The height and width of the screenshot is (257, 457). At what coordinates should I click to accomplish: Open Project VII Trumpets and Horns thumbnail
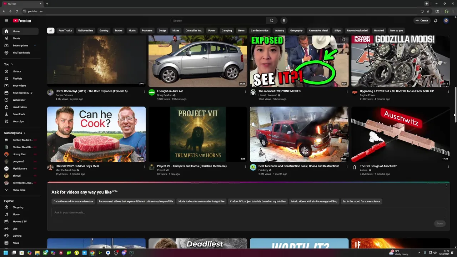click(198, 134)
